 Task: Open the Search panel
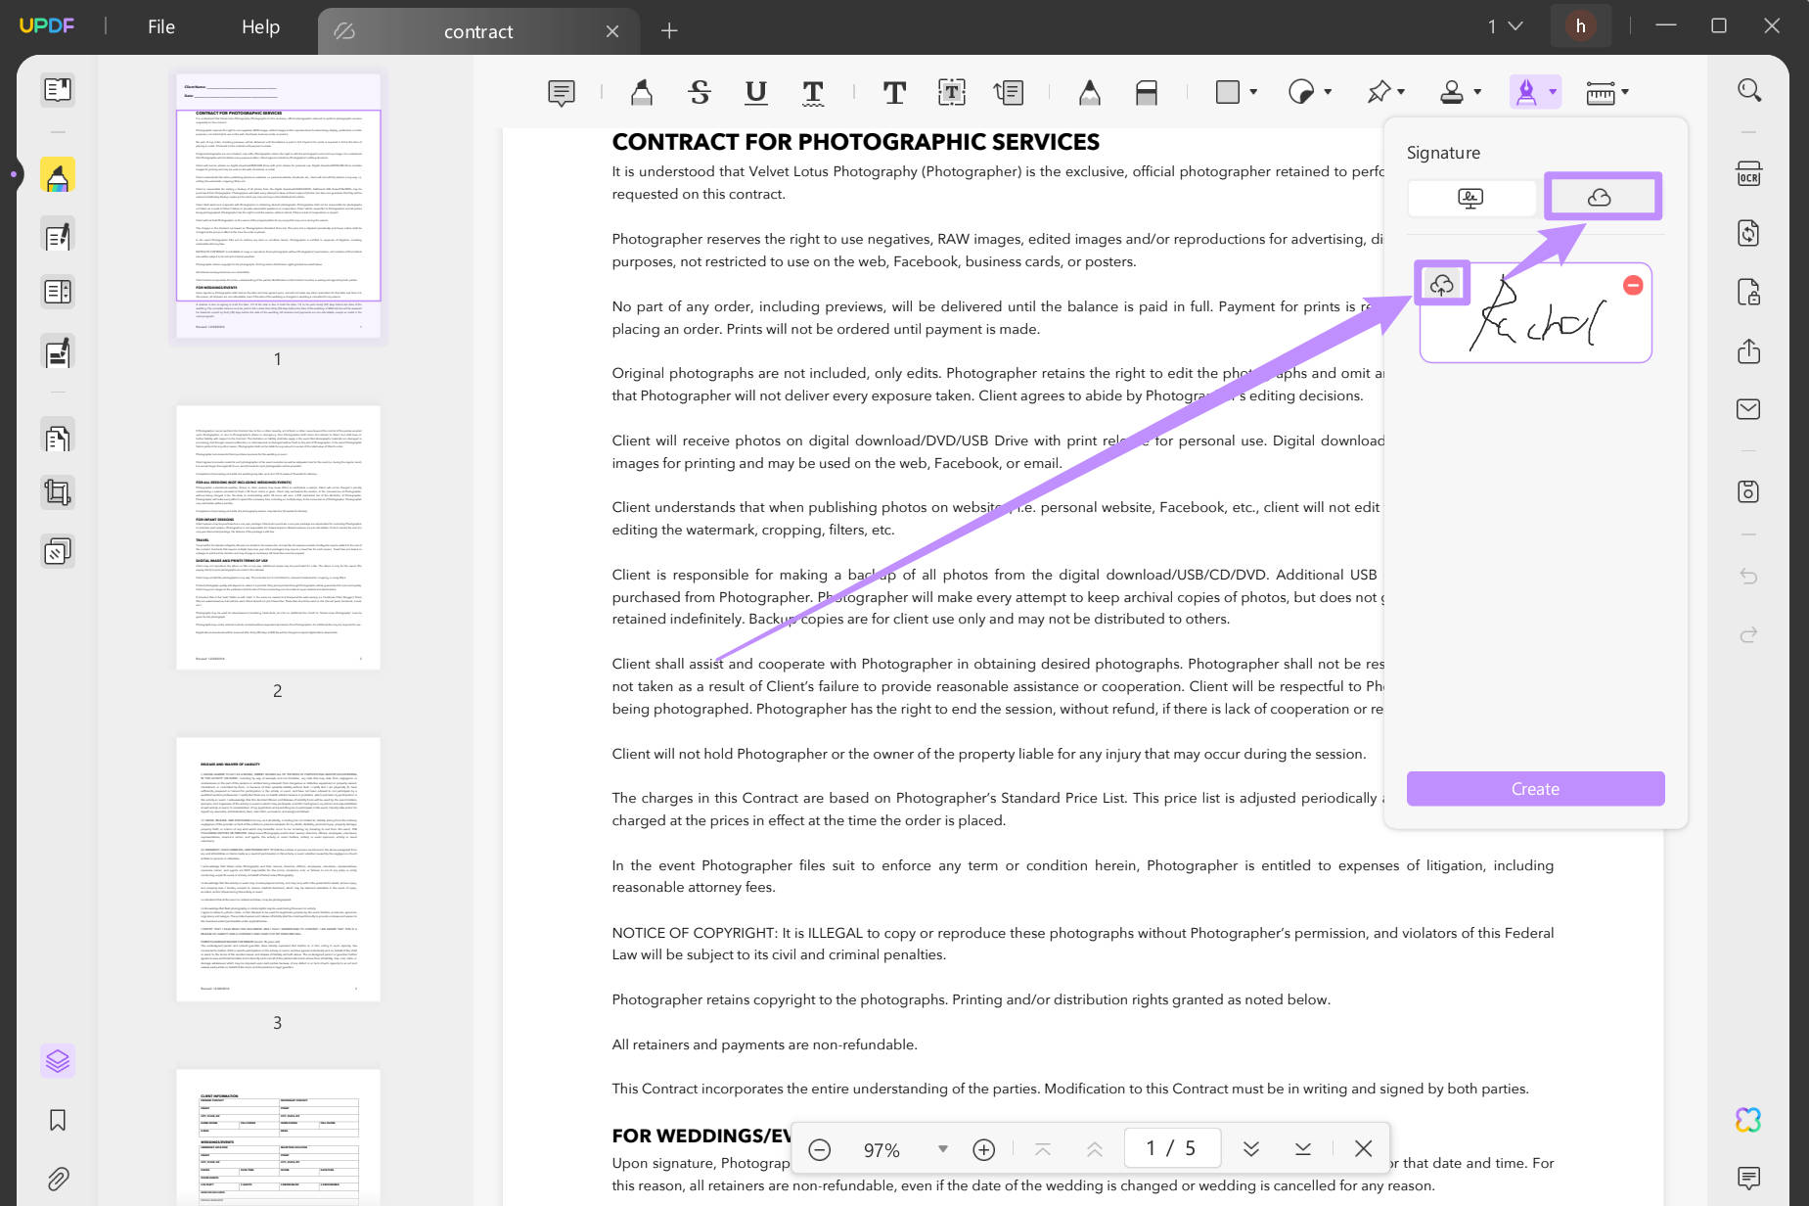[x=1750, y=89]
